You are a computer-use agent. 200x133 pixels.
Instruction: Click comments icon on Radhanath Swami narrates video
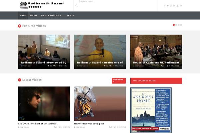coord(105,66)
